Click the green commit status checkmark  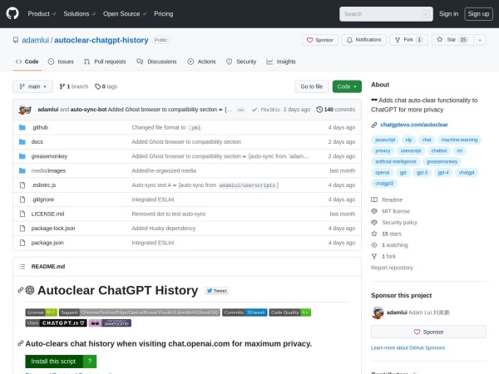(x=254, y=110)
